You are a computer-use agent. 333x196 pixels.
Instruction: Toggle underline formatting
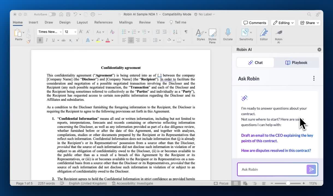pos(53,40)
